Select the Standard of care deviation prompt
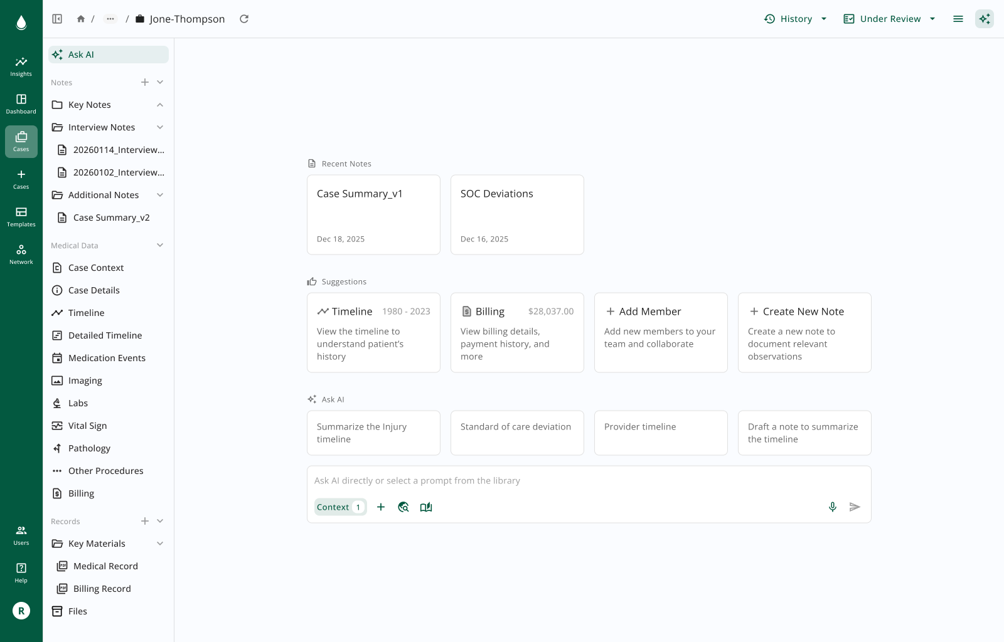The image size is (1004, 642). [x=516, y=433]
